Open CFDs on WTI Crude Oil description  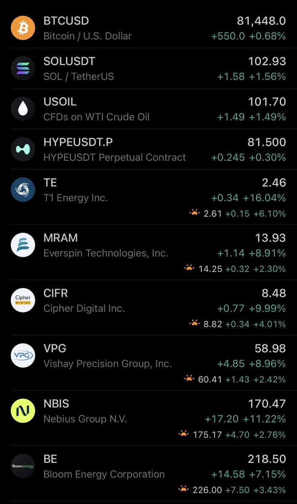click(x=97, y=117)
